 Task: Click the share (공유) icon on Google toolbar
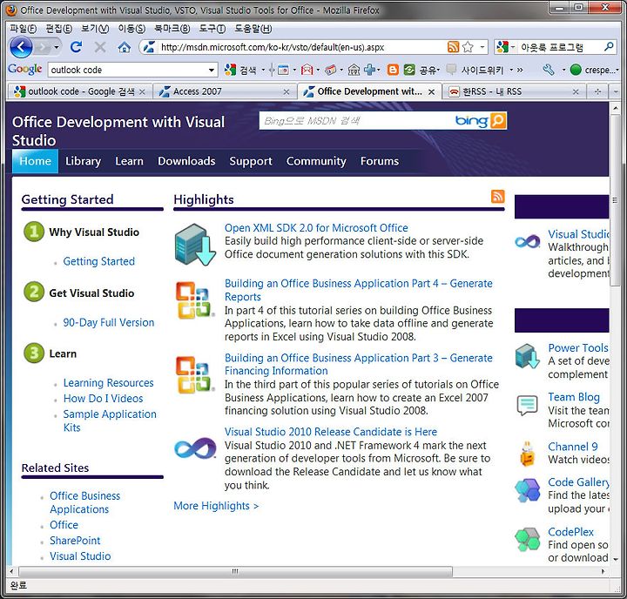(409, 70)
